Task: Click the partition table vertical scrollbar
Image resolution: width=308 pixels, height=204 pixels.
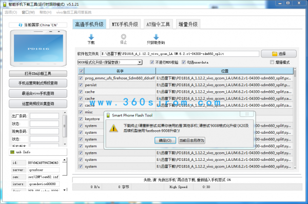Action: tap(295, 118)
